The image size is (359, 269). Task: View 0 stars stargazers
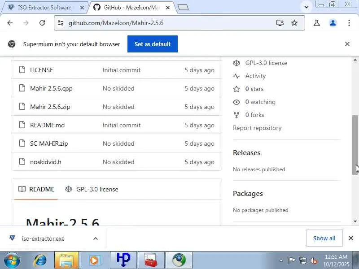[254, 89]
